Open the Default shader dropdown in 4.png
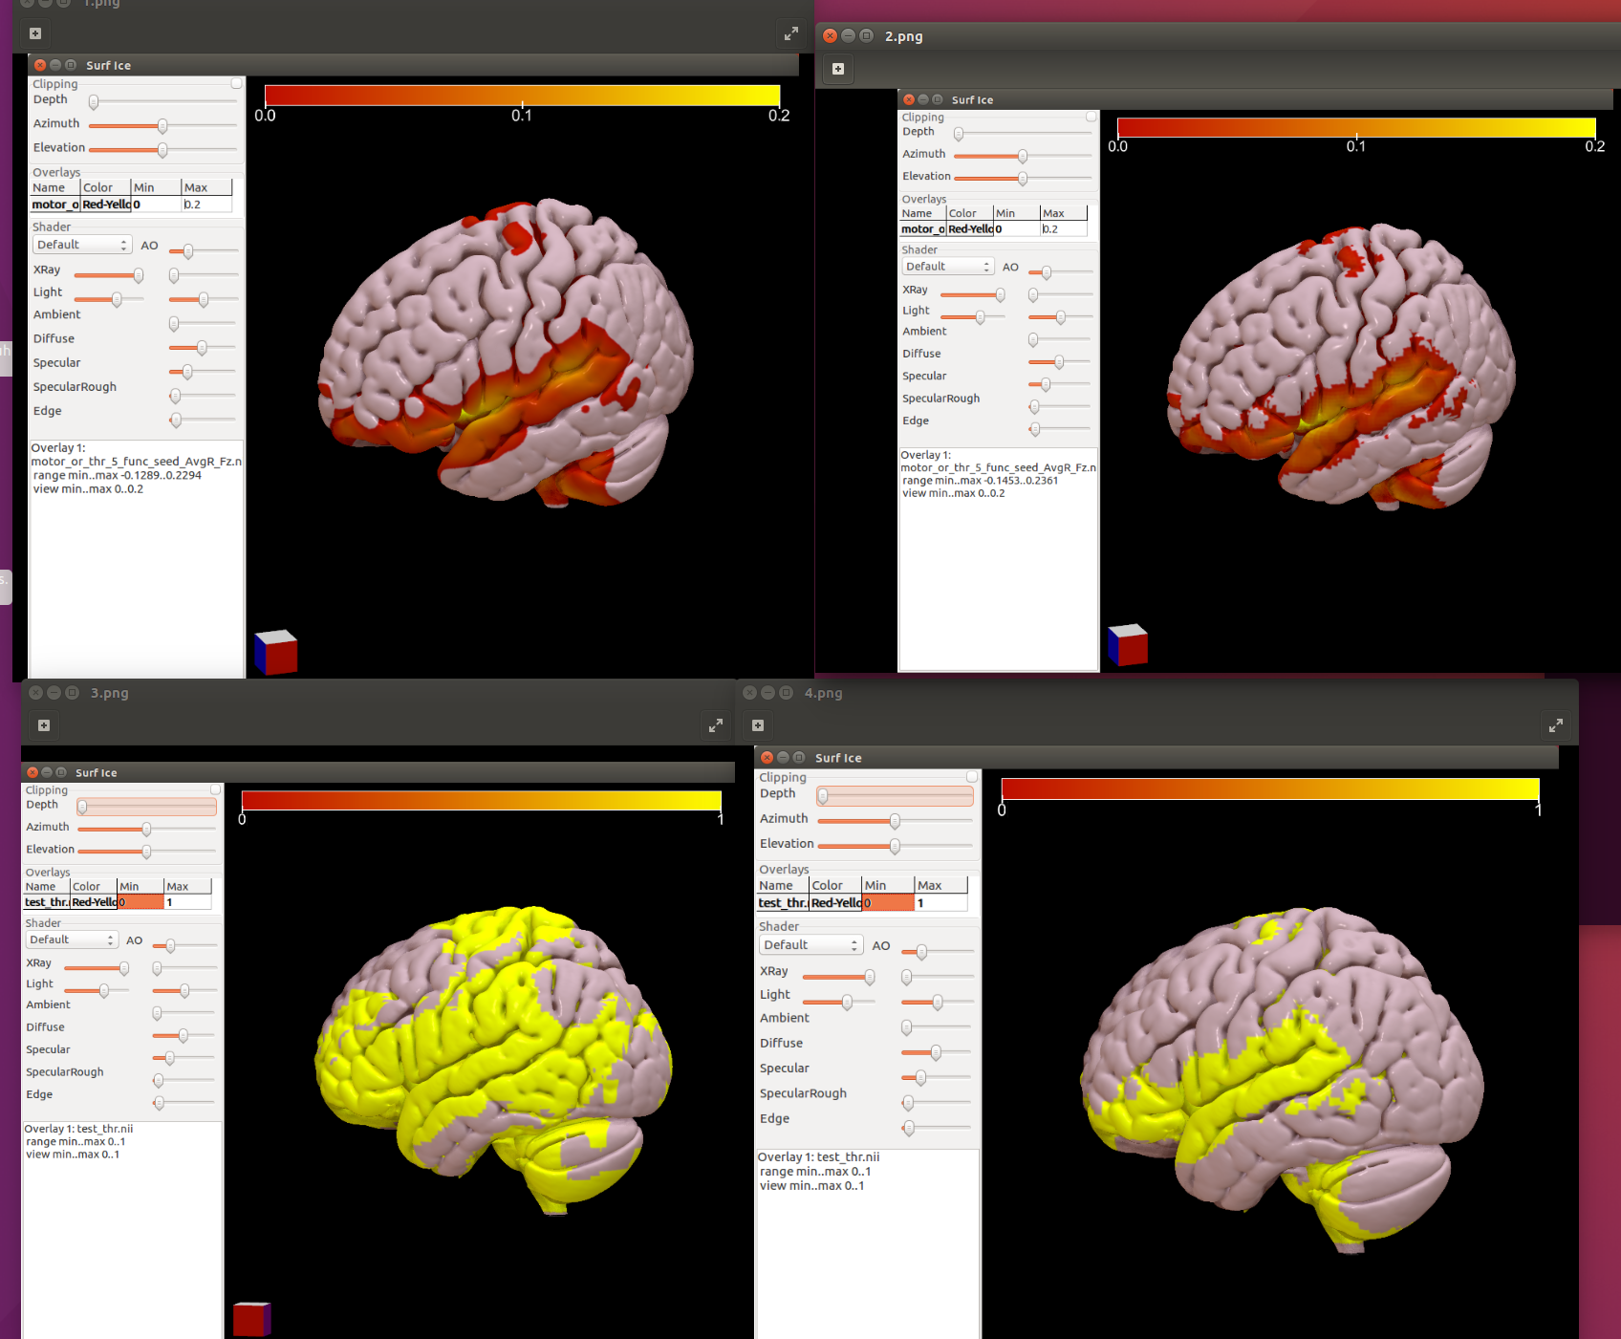Image resolution: width=1621 pixels, height=1339 pixels. click(810, 945)
